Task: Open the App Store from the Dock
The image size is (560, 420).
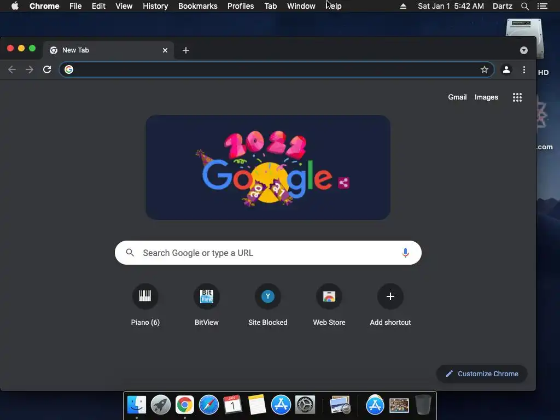Action: click(x=281, y=405)
